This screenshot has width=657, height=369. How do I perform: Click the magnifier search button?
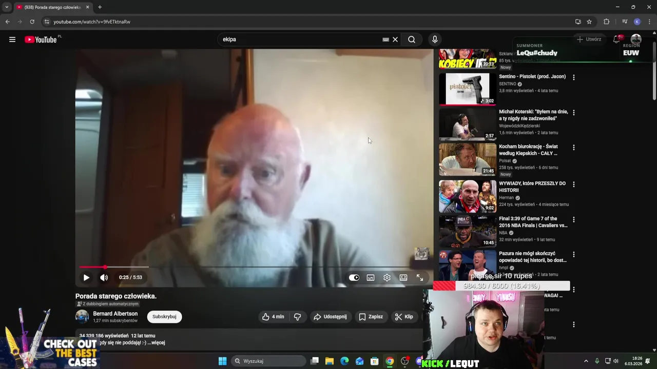click(412, 39)
